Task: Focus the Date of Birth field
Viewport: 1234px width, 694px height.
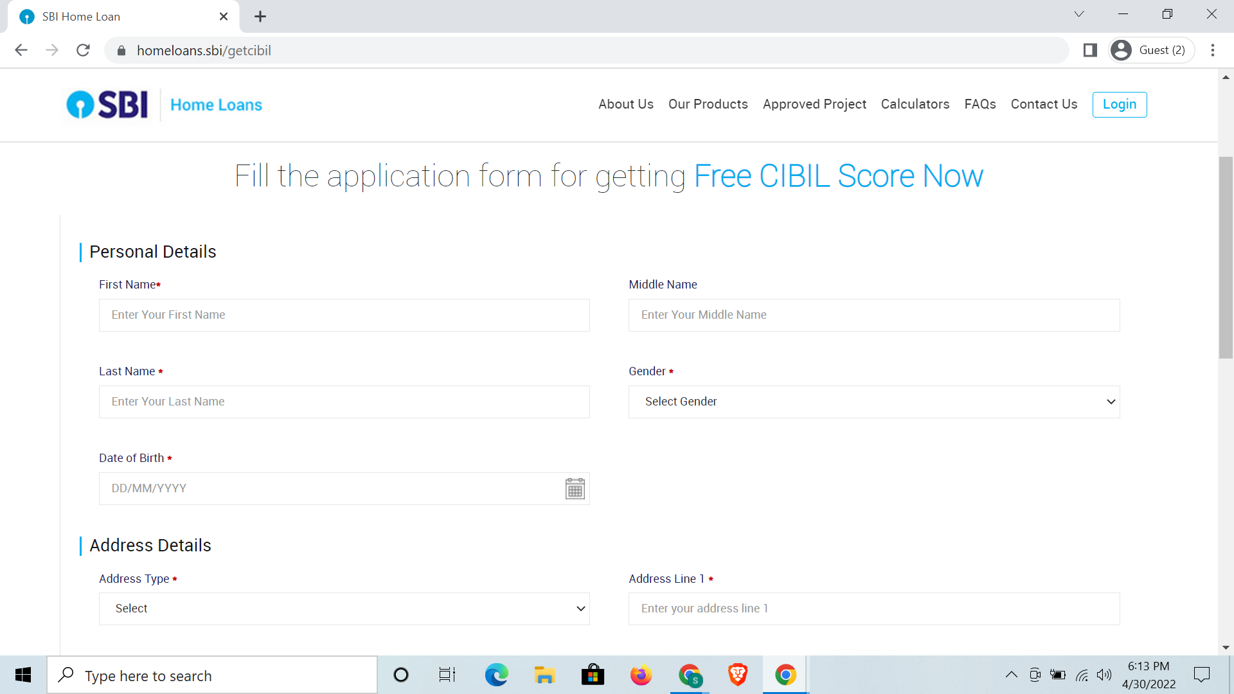Action: point(344,488)
